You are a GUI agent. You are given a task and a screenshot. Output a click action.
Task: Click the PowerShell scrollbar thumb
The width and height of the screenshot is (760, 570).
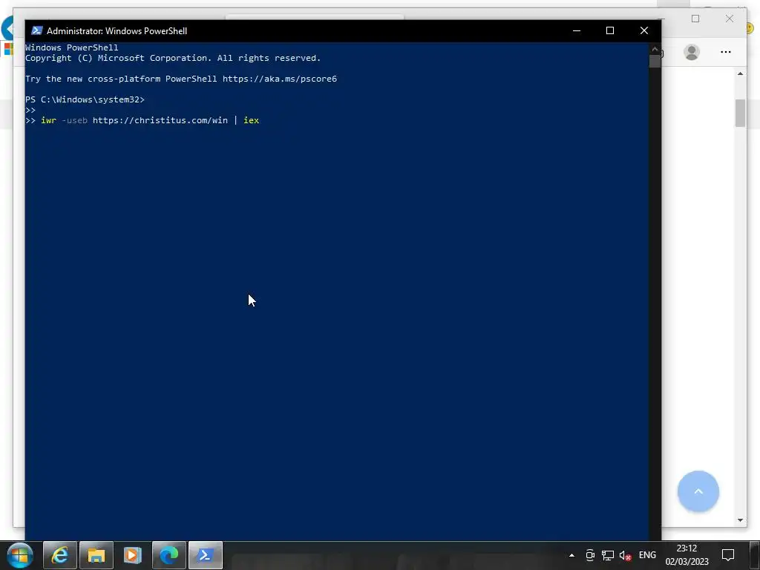point(655,61)
